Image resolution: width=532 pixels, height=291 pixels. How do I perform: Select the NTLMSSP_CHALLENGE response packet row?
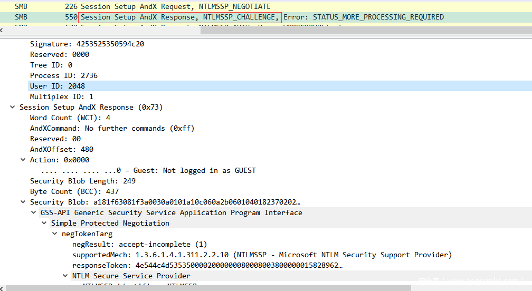click(266, 17)
